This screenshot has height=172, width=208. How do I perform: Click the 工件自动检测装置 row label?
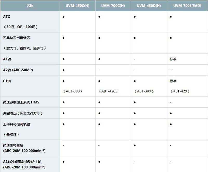[17, 124]
